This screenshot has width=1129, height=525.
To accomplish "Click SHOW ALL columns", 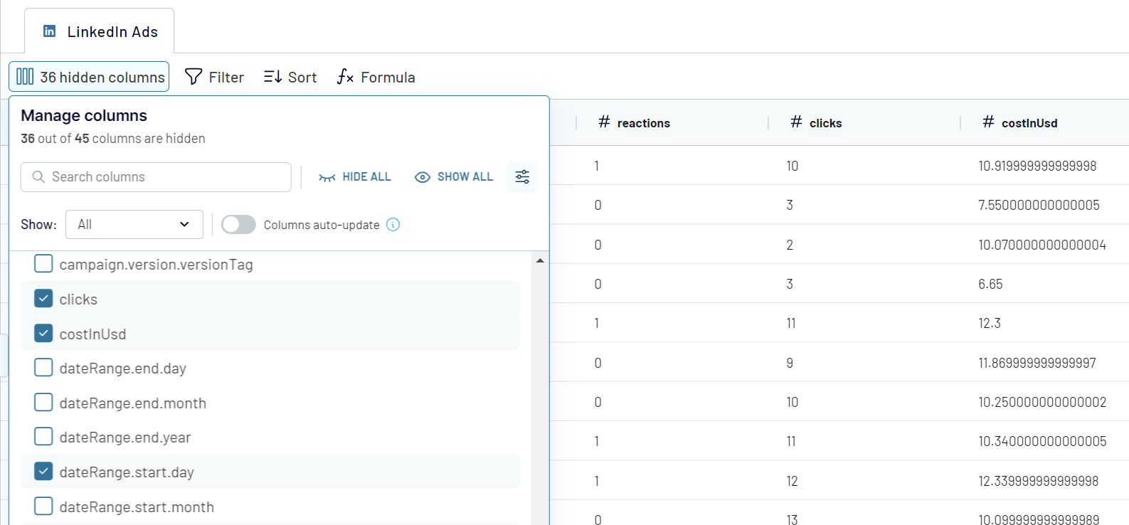I will point(454,177).
